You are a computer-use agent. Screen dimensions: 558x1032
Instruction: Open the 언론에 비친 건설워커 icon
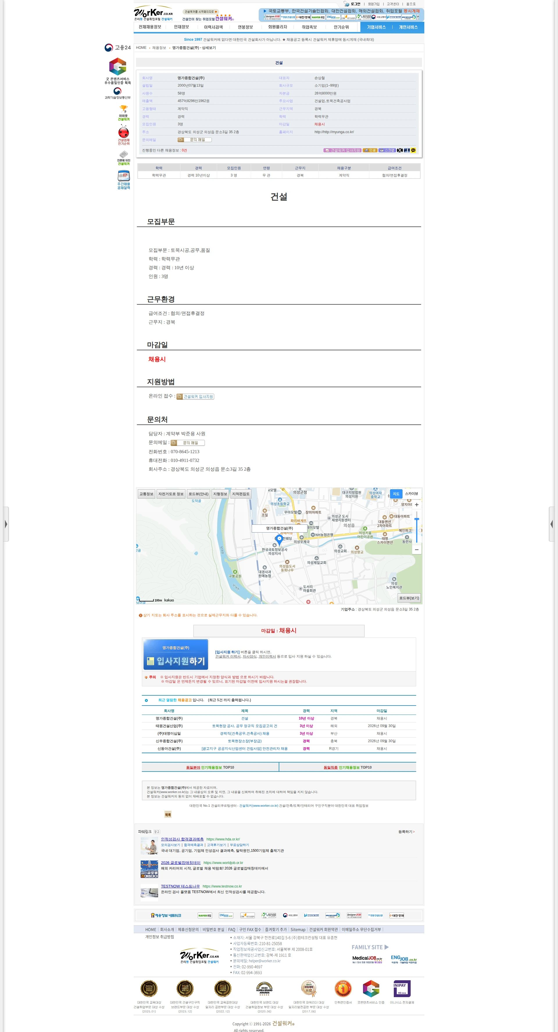point(124,158)
